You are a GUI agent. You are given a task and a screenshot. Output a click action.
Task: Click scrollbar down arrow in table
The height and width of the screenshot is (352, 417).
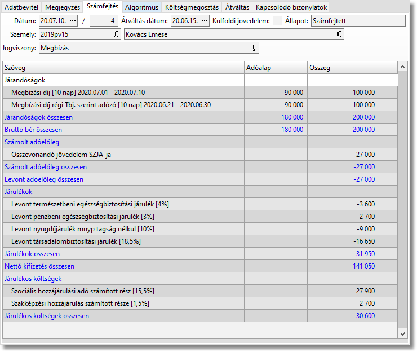pyautogui.click(x=402, y=334)
